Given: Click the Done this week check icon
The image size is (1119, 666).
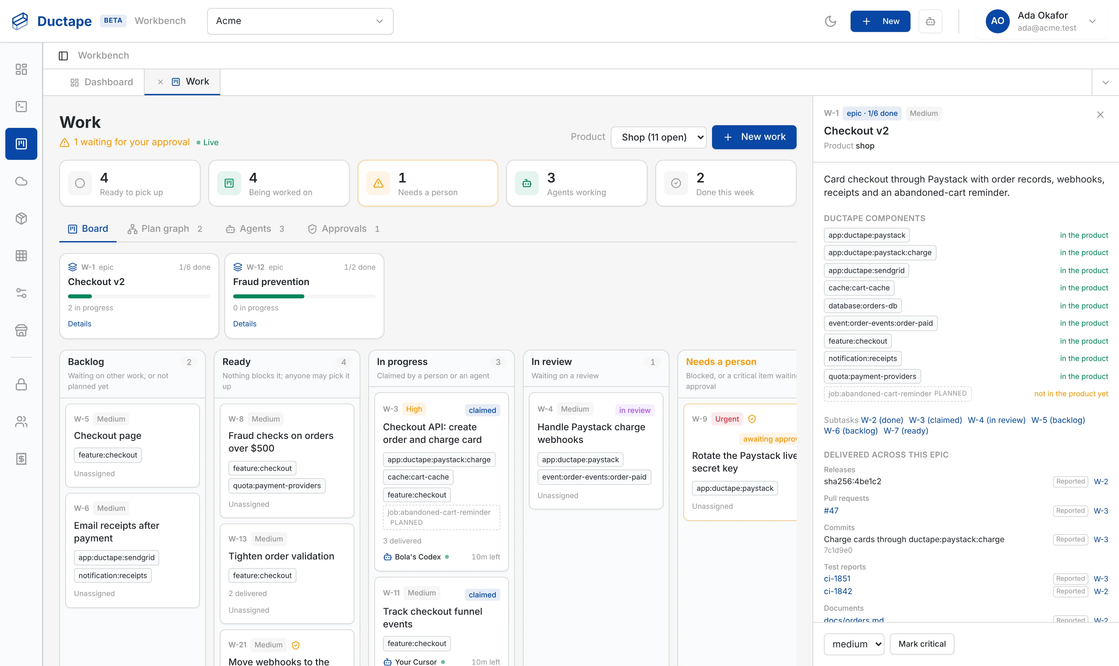Looking at the screenshot, I should tap(676, 183).
